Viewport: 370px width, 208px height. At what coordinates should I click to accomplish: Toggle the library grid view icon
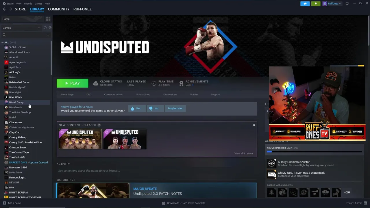pyautogui.click(x=48, y=19)
